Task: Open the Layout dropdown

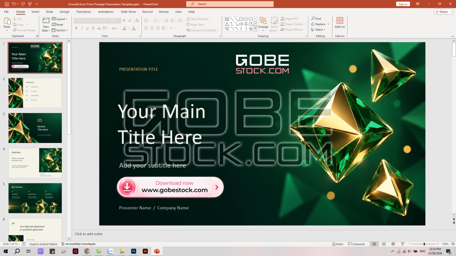Action: point(59,19)
